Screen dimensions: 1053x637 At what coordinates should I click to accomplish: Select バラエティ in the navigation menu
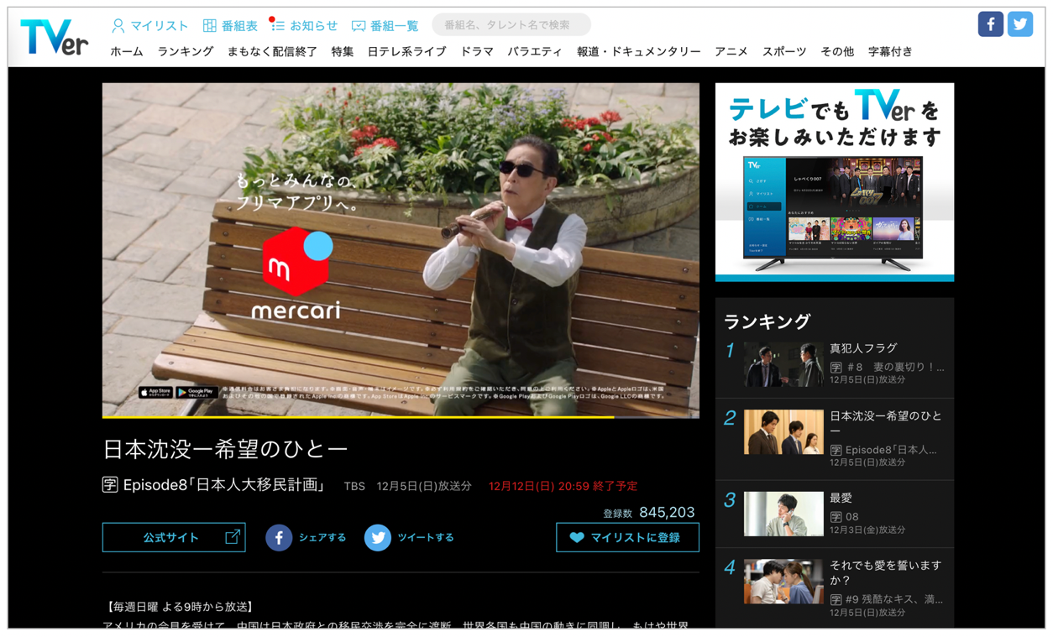click(x=535, y=52)
